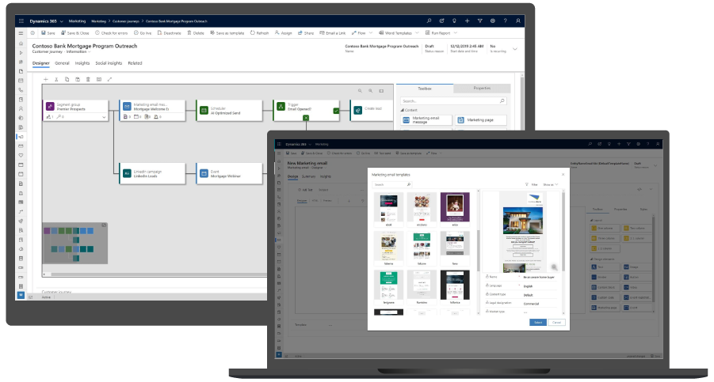Toggle the hamburger navigation menu in the journey window
This screenshot has width=714, height=382.
click(21, 33)
